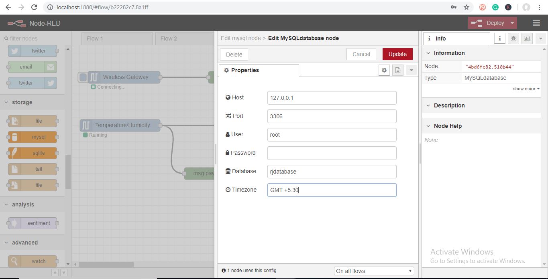548x279 pixels.
Task: Click 'Edit mysql node' breadcrumb
Action: pyautogui.click(x=240, y=38)
